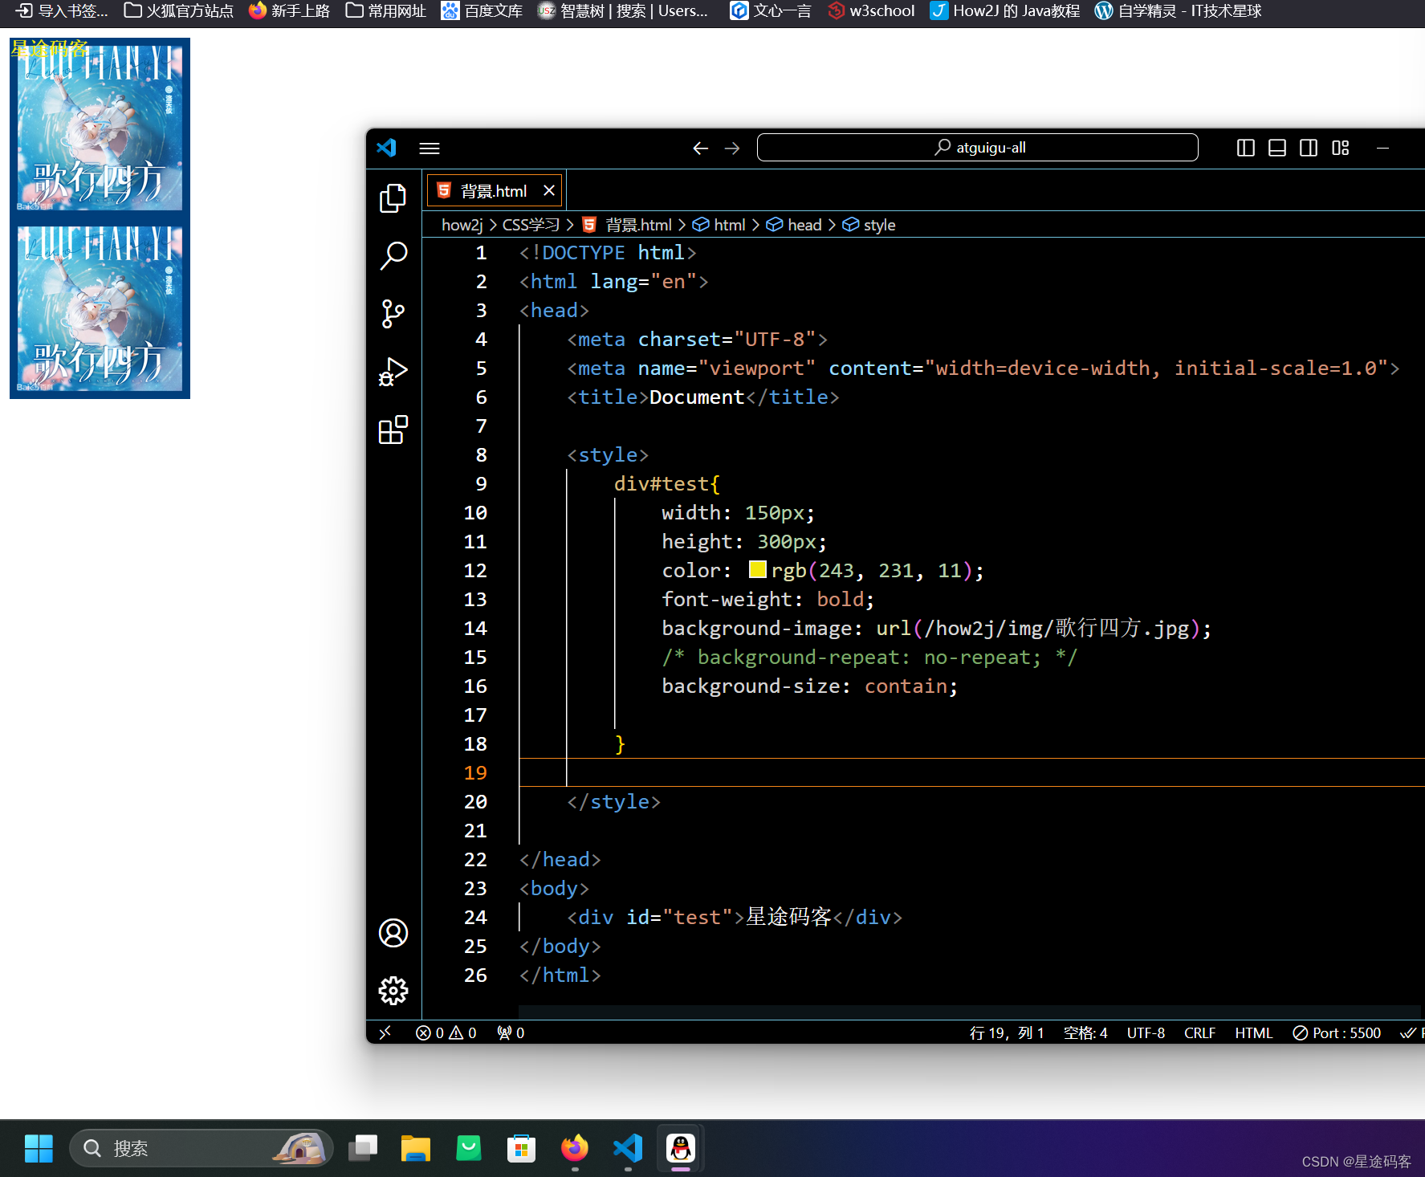Click the taskbar search box
This screenshot has width=1425, height=1177.
tap(201, 1148)
